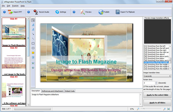Click the fit-to-frame icon in side toolbar

click(33, 63)
